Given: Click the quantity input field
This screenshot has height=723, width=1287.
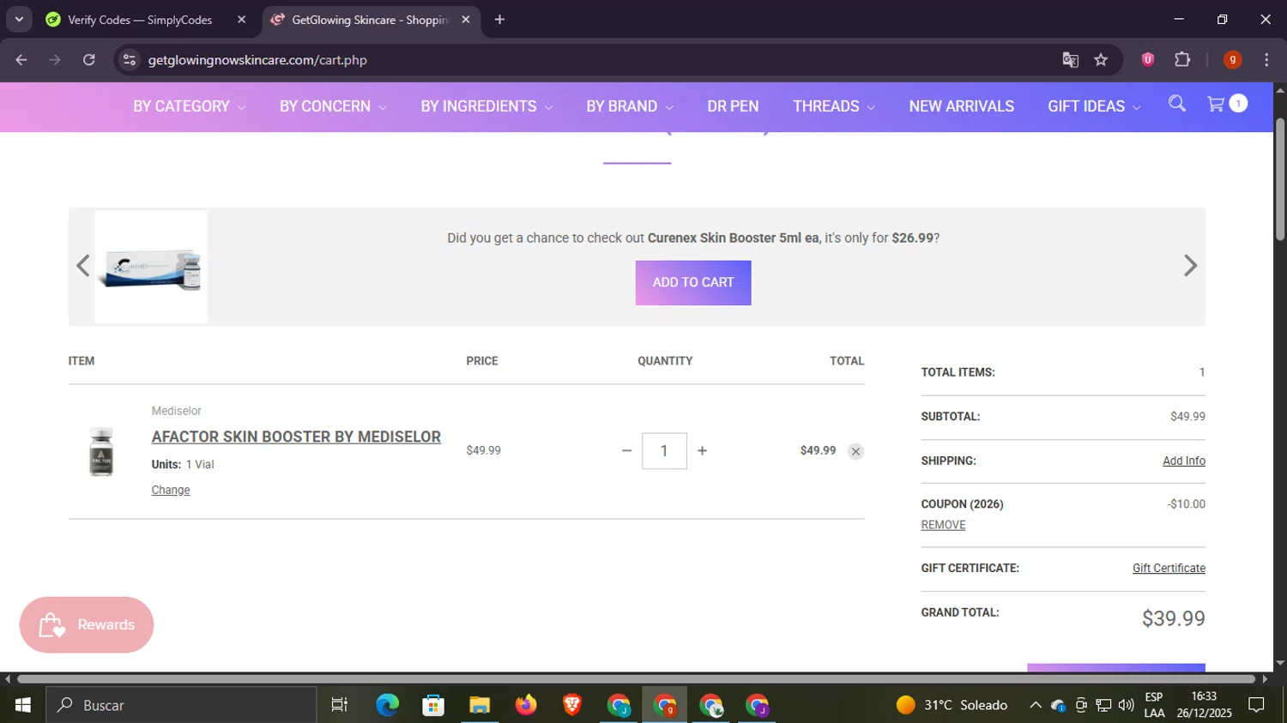Looking at the screenshot, I should [664, 451].
